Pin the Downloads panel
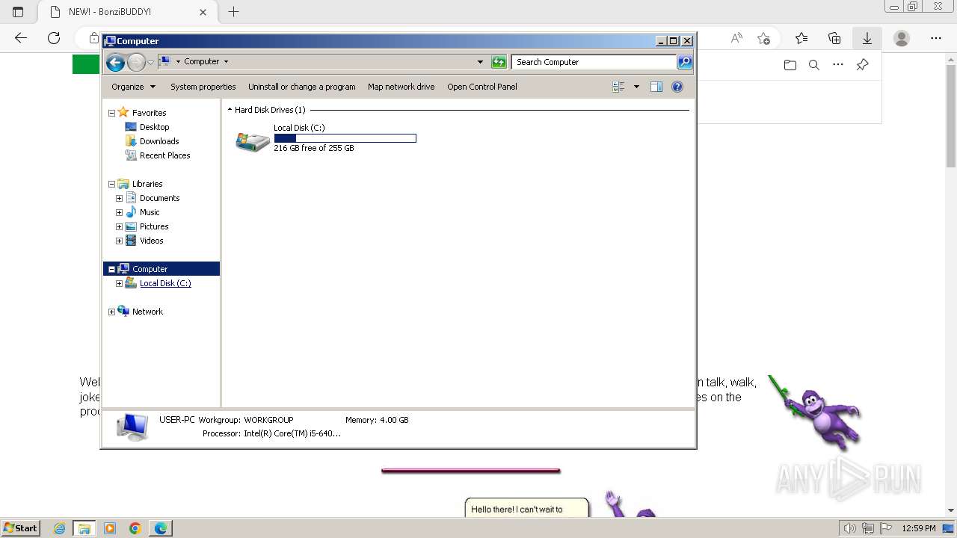957x538 pixels. click(862, 65)
